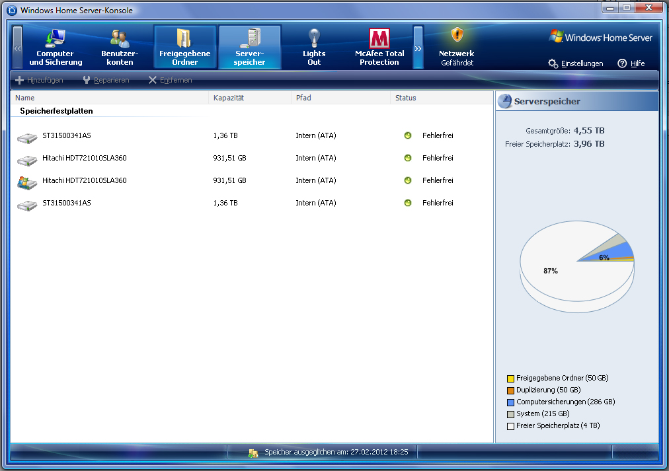Click green status icon of system Hitachi drive
Screen dimensions: 669x471
pos(408,180)
